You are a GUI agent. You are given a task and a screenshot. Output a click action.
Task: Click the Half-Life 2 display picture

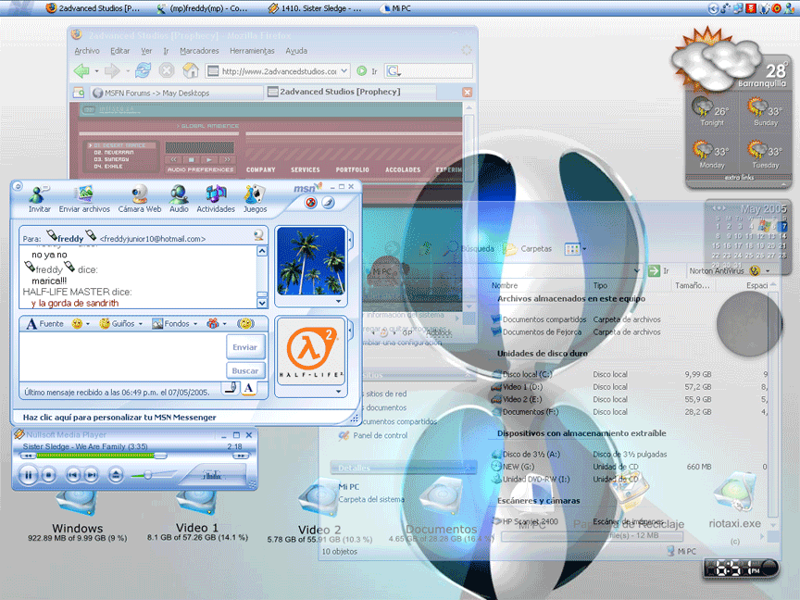pos(311,351)
